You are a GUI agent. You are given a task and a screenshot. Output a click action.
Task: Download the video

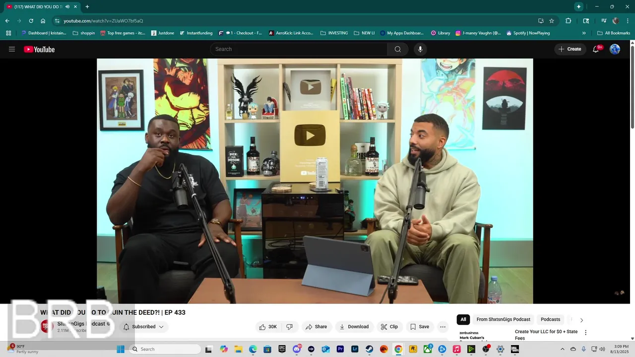pyautogui.click(x=354, y=327)
